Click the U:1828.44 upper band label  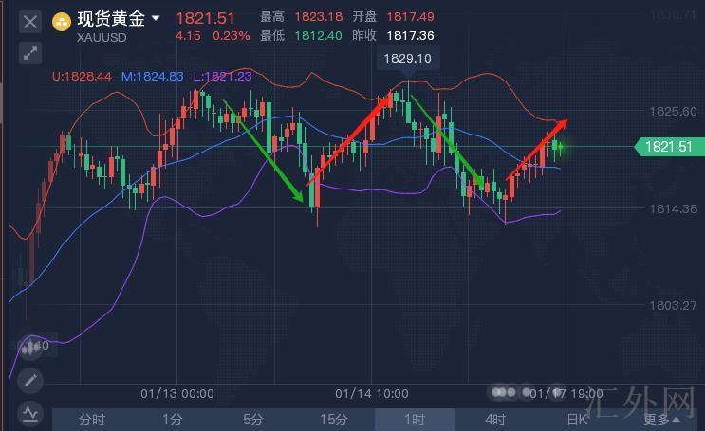click(84, 76)
